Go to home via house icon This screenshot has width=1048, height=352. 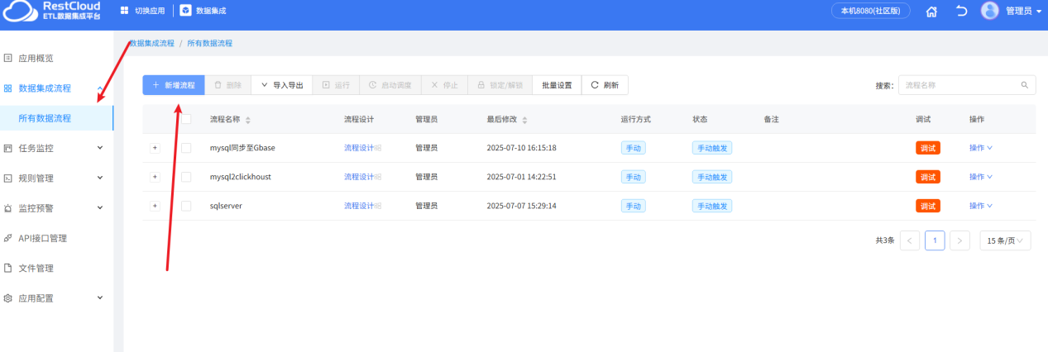point(931,12)
